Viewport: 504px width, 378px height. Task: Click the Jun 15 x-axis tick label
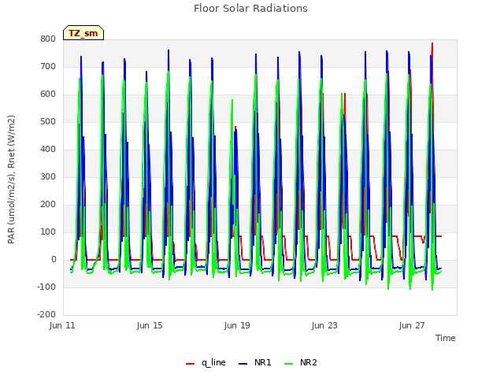pyautogui.click(x=150, y=325)
